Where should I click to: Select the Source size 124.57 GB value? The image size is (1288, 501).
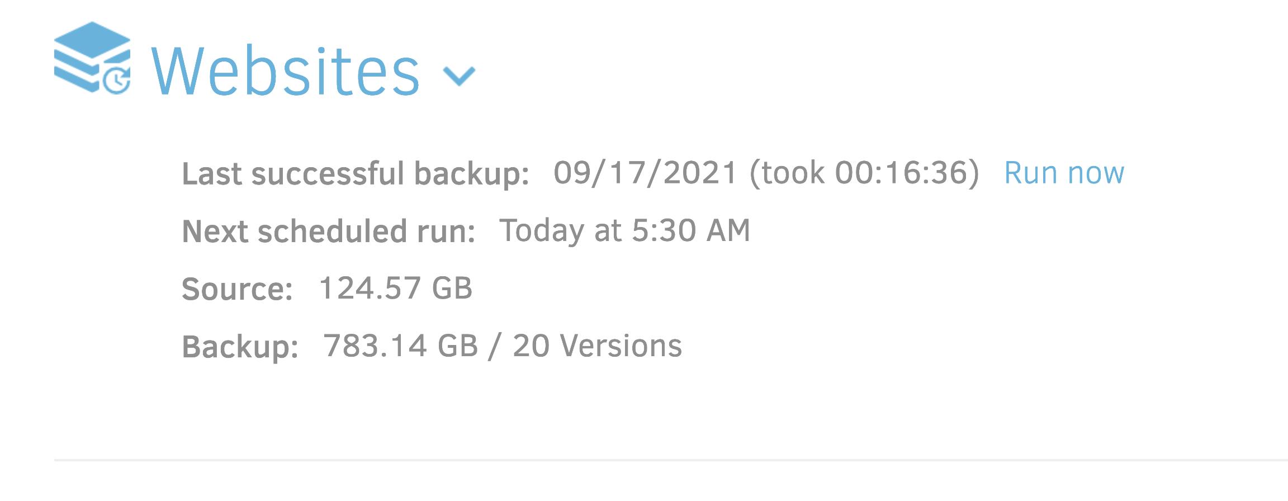coord(397,287)
